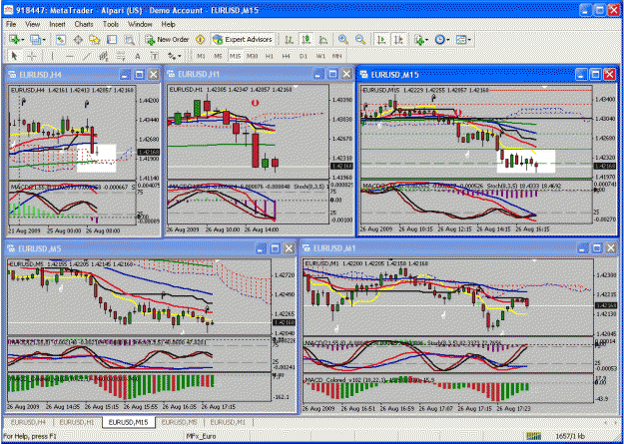Viewport: 624px width, 444px height.
Task: Select the Vertical Line drawing tool
Action: point(53,56)
